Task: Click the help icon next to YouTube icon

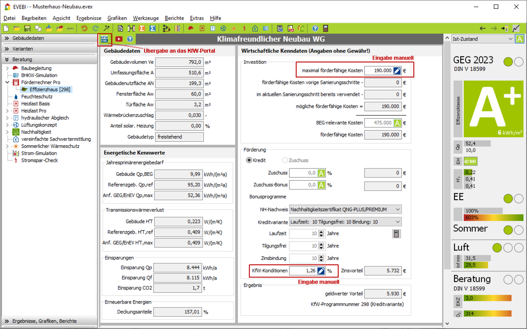Action: (130, 39)
